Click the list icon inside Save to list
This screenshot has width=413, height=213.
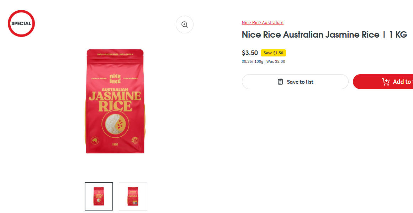(x=280, y=82)
